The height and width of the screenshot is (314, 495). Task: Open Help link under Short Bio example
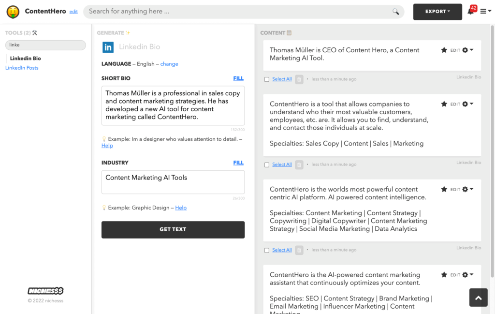click(x=107, y=146)
